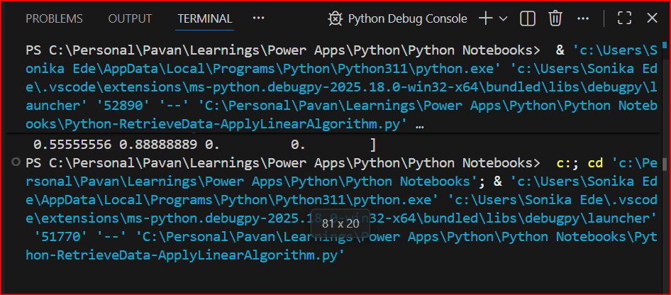Expand the launch profile dropdown chevron
This screenshot has height=295, width=671.
coord(504,19)
